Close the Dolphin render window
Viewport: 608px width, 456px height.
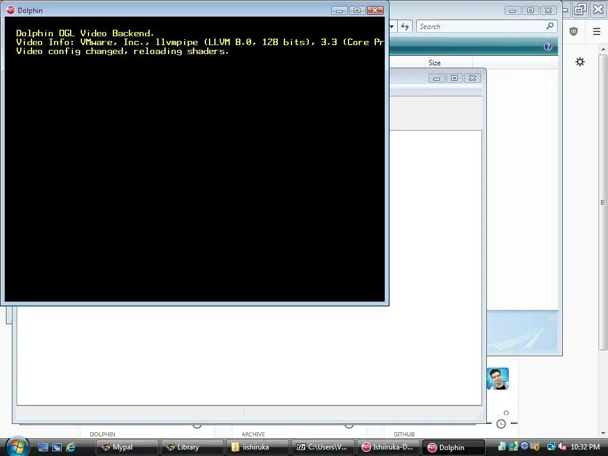pos(375,11)
